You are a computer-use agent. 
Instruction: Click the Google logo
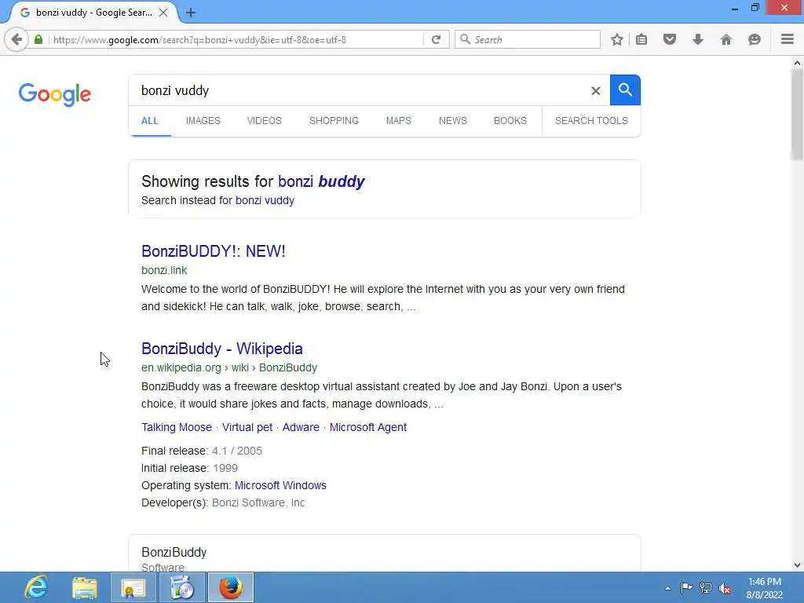[55, 94]
